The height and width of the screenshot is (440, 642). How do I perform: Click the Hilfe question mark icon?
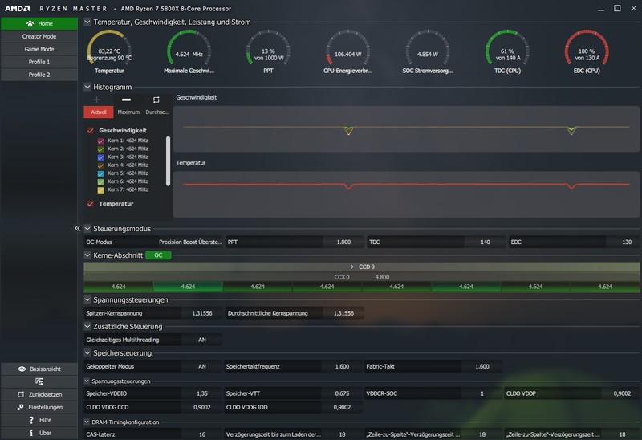point(31,420)
